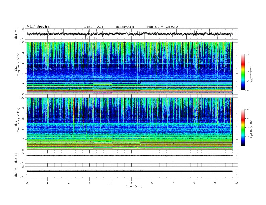Click the time axis tick label "6"
266x205 pixels.
pos(152,183)
